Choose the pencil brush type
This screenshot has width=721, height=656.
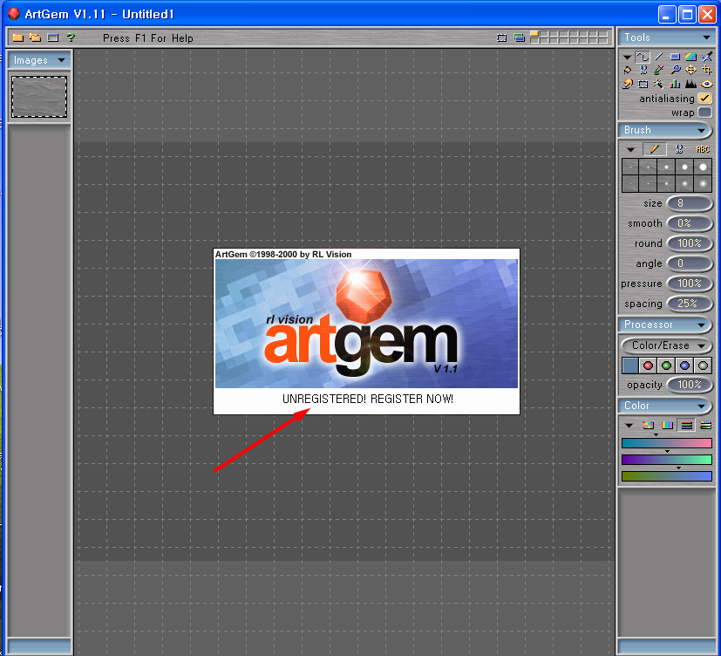click(x=655, y=149)
